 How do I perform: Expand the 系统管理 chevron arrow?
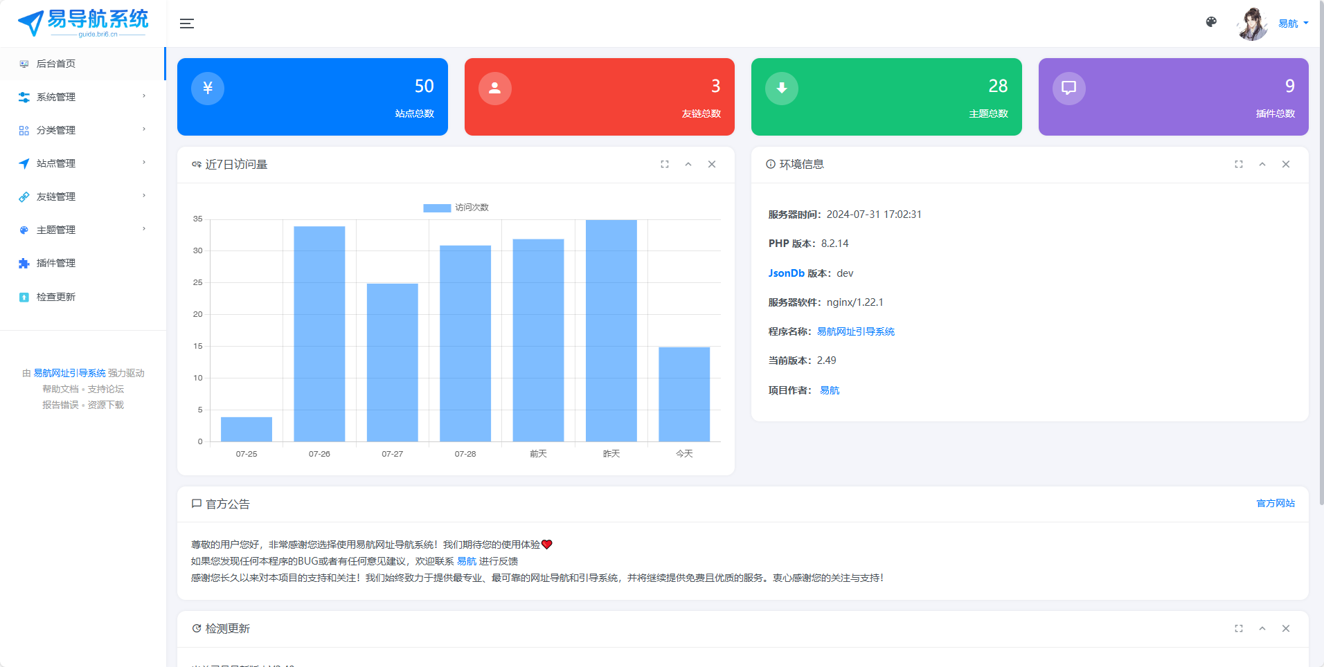(144, 96)
